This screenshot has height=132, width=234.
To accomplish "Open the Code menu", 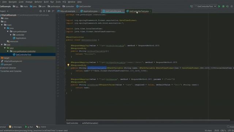I will click(21, 2).
